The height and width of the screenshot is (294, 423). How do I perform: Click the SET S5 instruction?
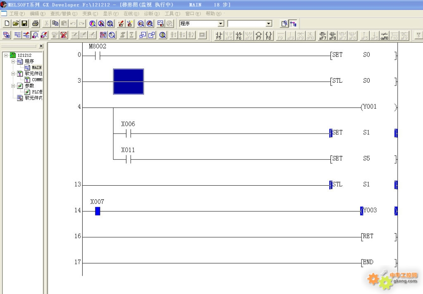tap(364, 159)
